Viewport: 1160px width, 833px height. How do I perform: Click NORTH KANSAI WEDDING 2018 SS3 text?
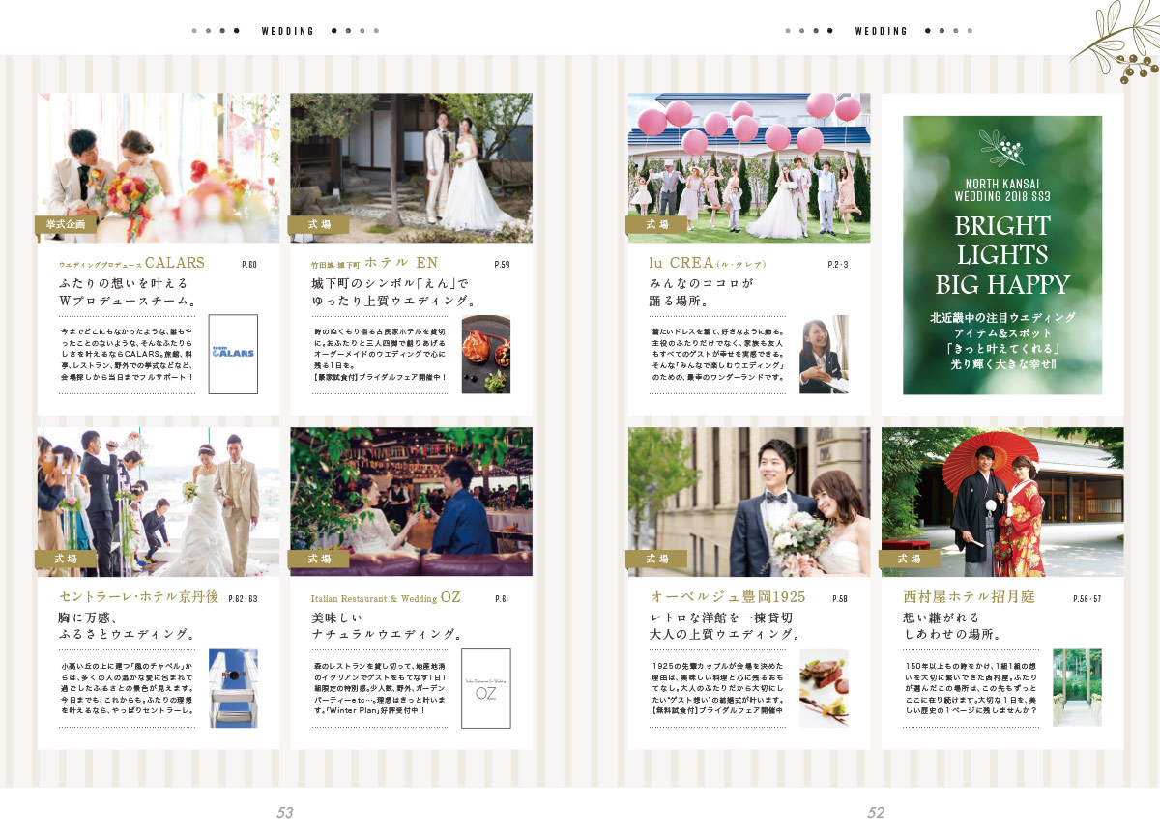coord(1002,190)
